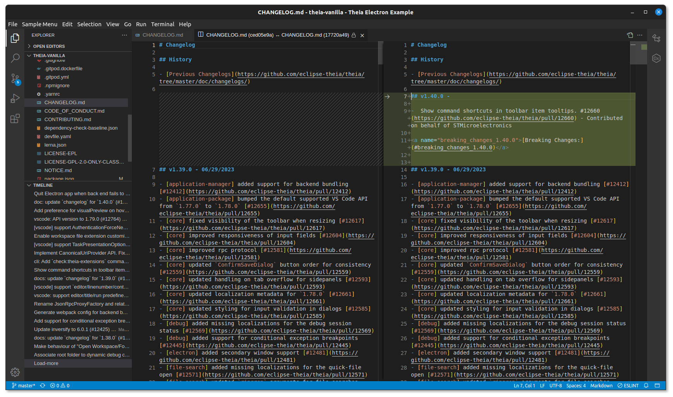Open the Settings gear at bottom of activity bar
This screenshot has height=397, width=673.
tap(15, 372)
